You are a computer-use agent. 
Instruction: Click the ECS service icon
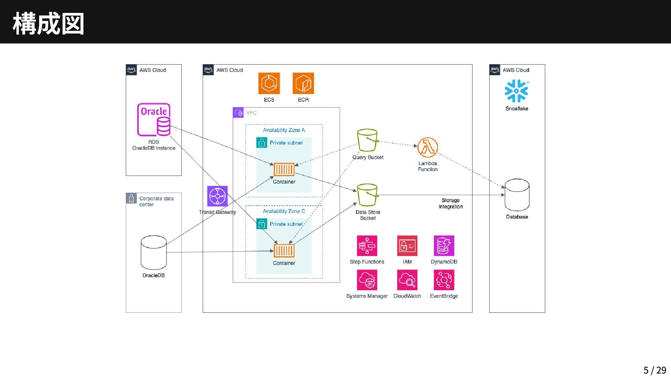(x=269, y=83)
